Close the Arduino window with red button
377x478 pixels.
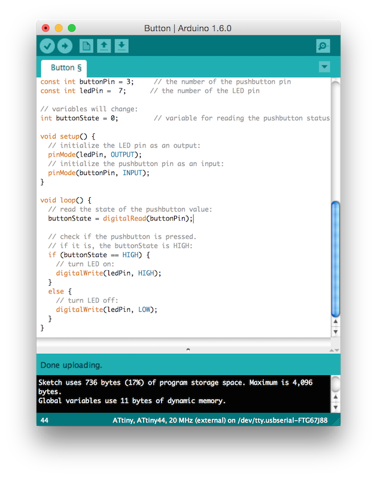(x=45, y=28)
